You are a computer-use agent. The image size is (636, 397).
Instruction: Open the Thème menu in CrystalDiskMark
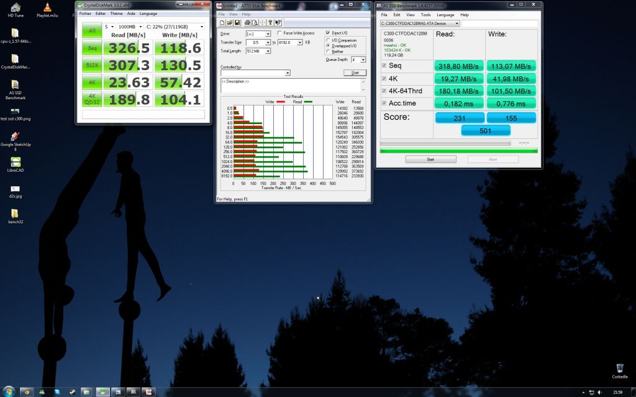tap(116, 14)
